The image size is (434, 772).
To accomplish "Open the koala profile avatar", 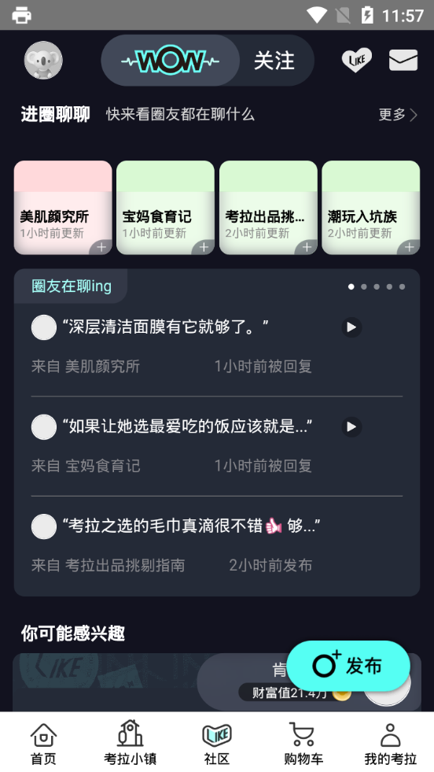I will 43,60.
